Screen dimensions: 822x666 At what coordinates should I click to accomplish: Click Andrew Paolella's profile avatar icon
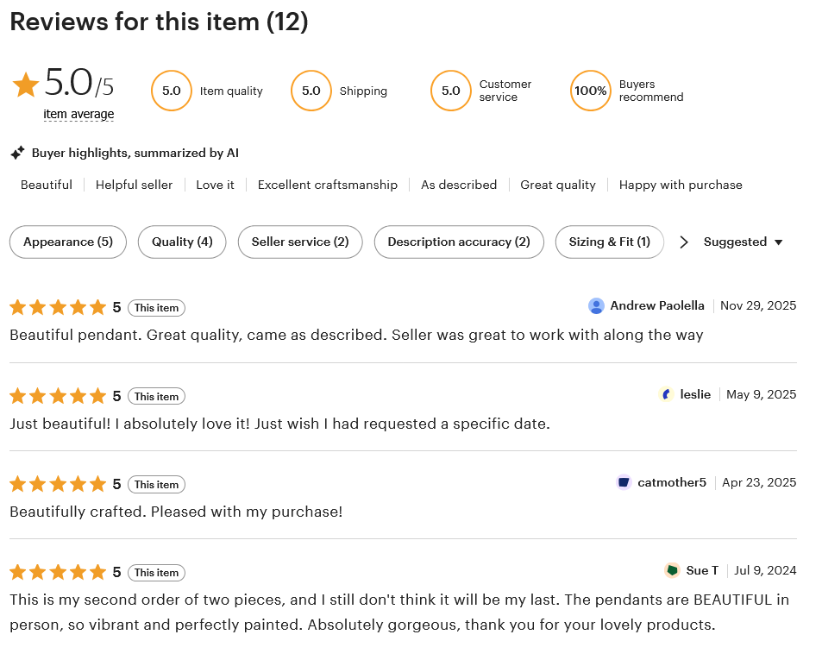[596, 305]
